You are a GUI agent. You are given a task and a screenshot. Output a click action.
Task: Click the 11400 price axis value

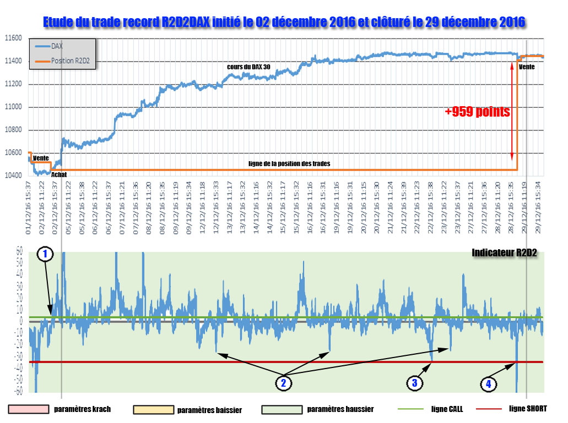(13, 61)
